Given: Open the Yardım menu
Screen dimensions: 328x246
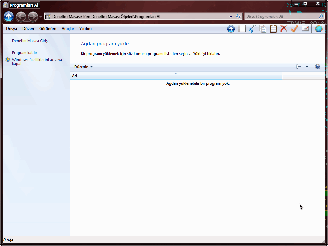Looking at the screenshot, I should (85, 29).
